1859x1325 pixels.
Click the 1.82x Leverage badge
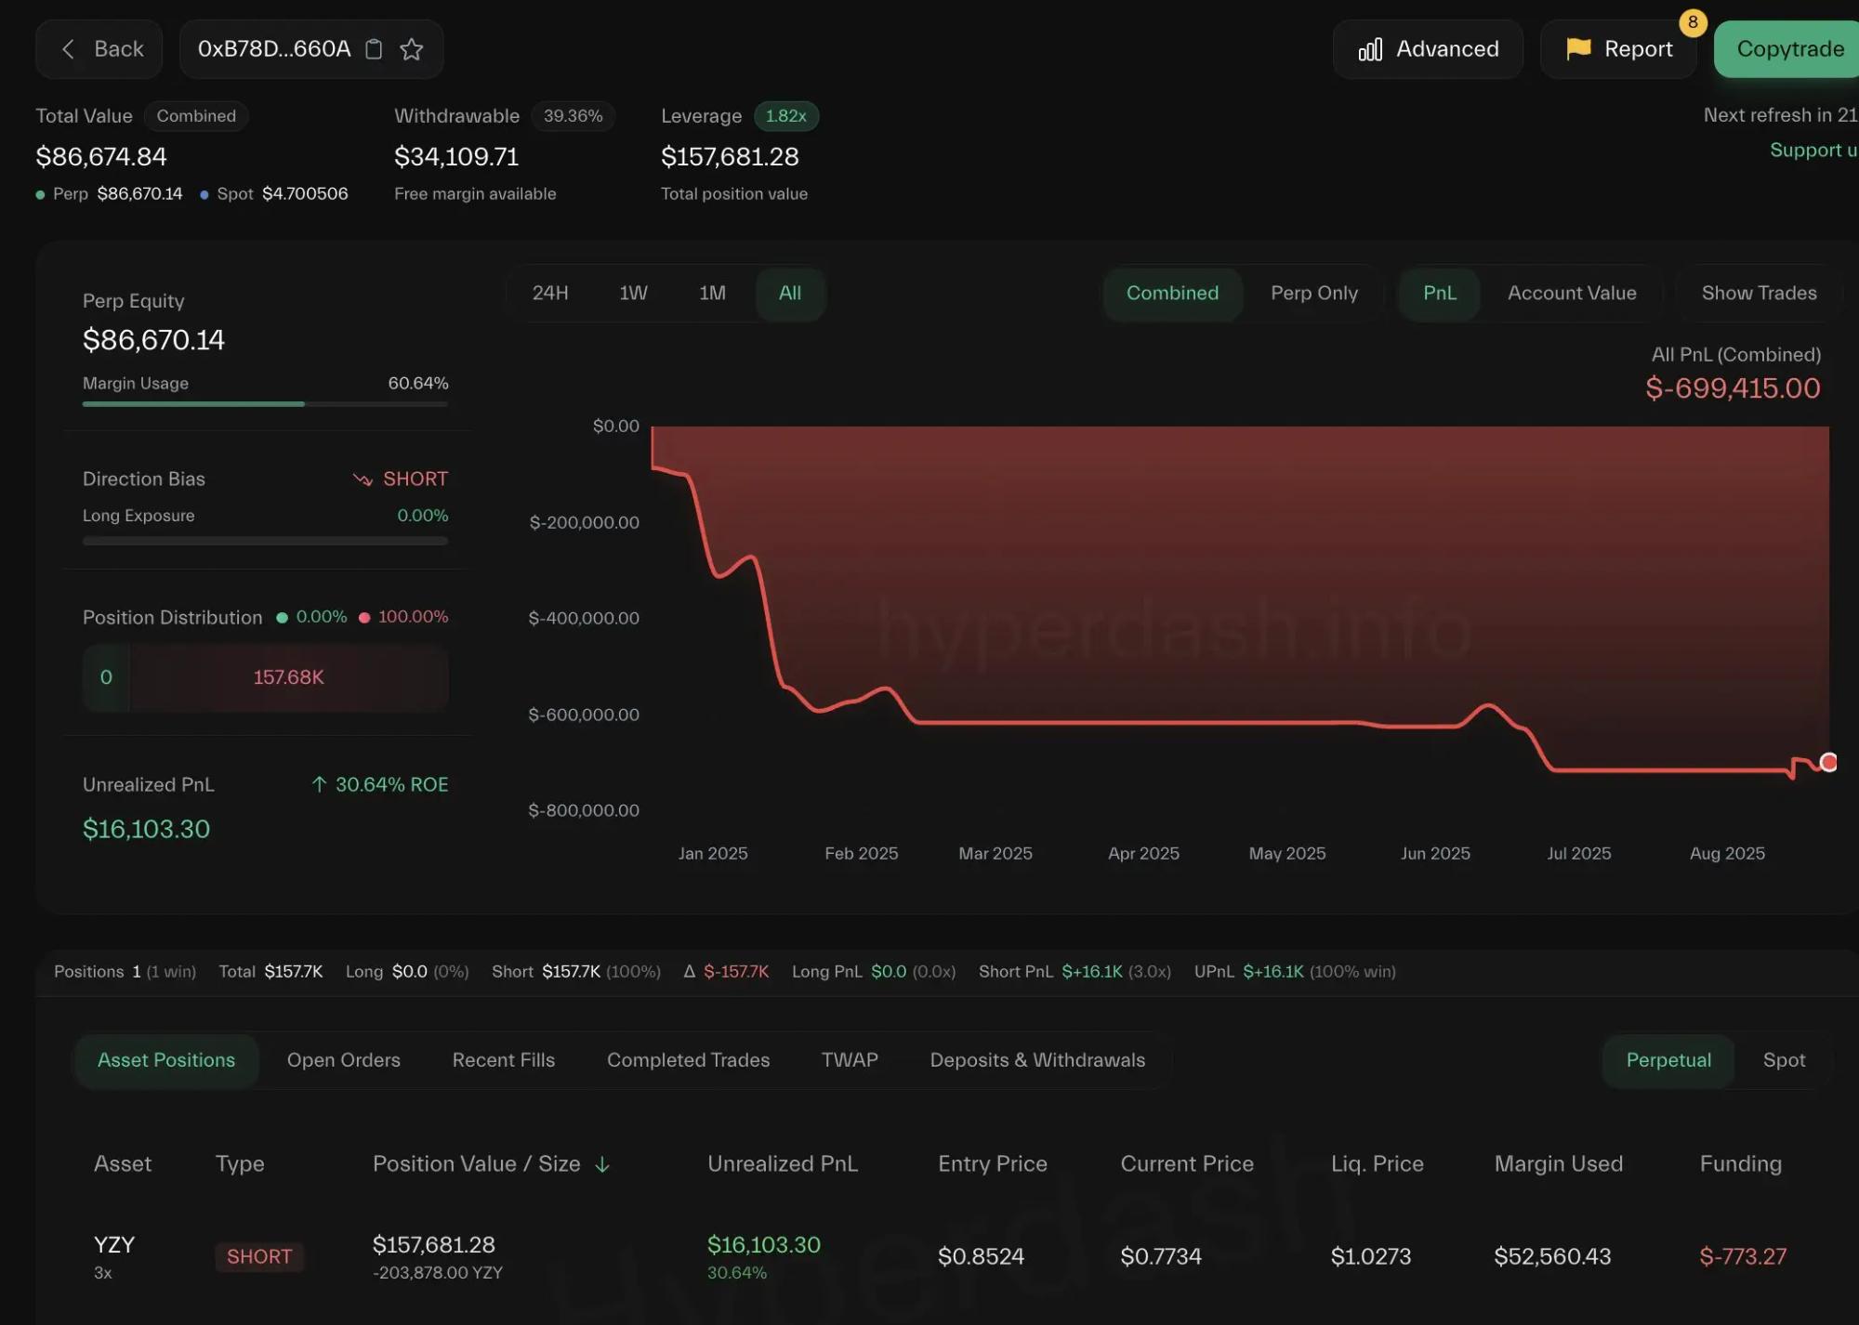tap(785, 116)
